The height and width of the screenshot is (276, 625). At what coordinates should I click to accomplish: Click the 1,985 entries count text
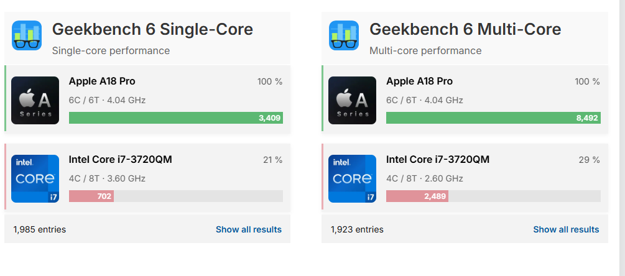click(40, 229)
